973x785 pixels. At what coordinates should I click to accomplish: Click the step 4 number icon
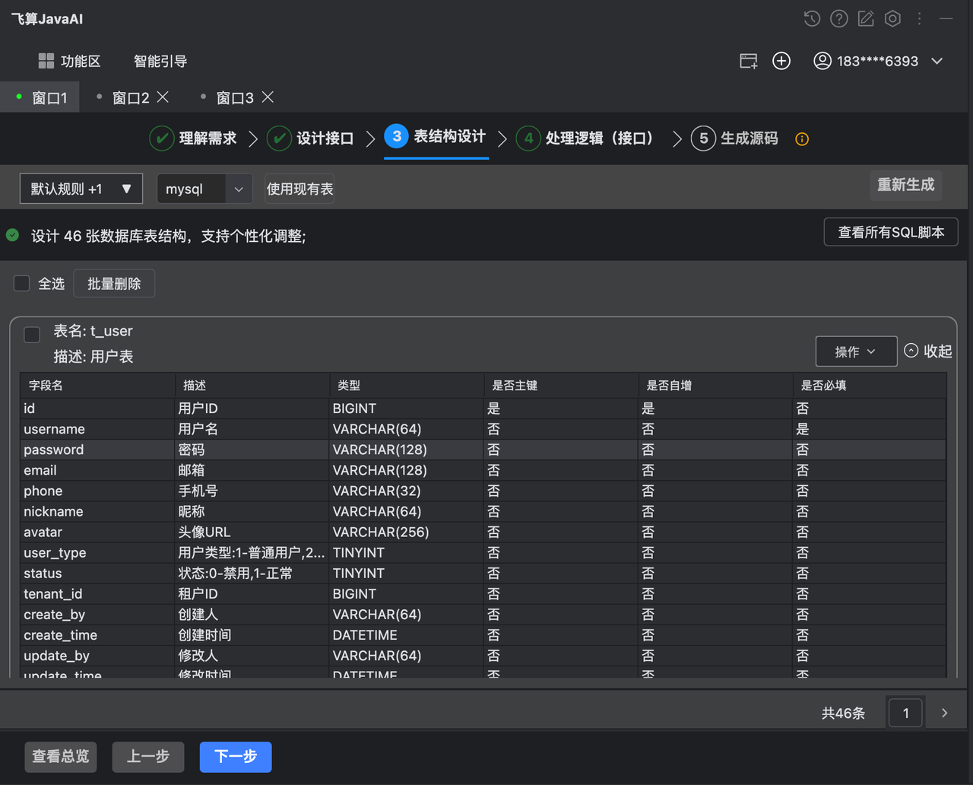click(528, 138)
